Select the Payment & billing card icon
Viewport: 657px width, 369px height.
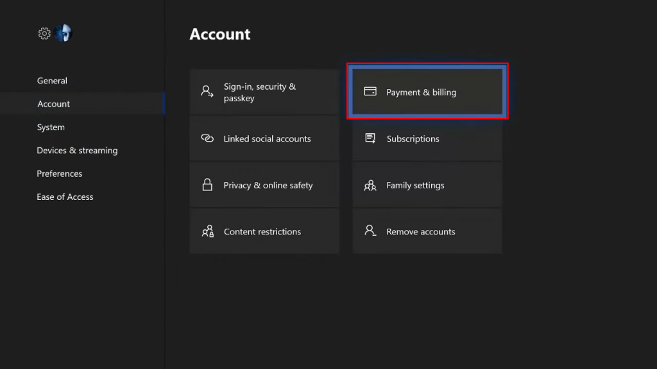[x=370, y=92]
